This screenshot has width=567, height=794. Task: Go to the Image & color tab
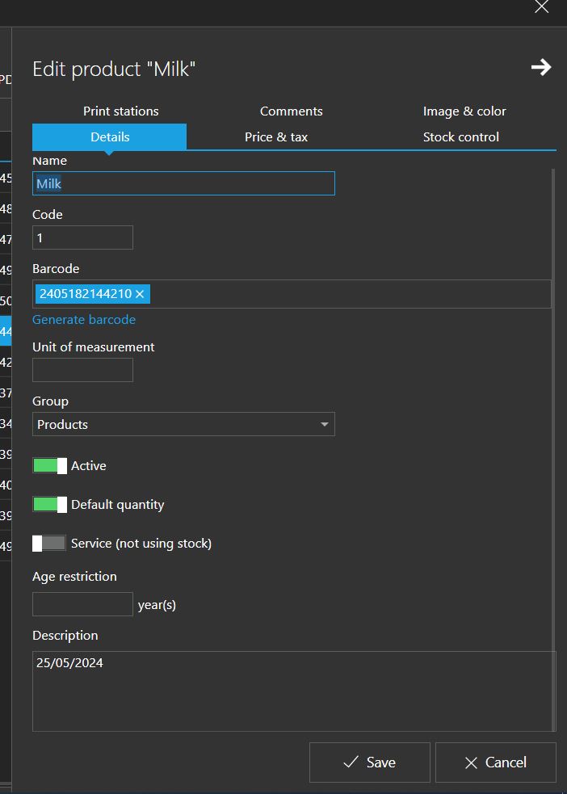point(464,111)
